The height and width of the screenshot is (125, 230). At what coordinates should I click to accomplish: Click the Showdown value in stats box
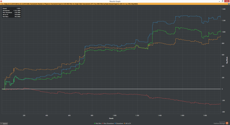click(x=17, y=11)
